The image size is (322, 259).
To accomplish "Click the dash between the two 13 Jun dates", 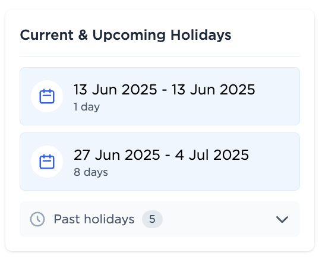I will coord(165,90).
